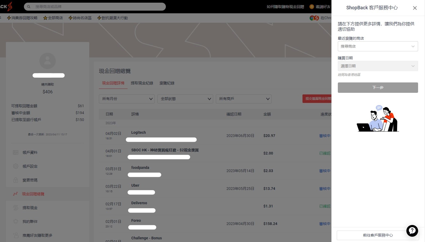This screenshot has width=425, height=242.
Task: Switch to the 提取現金紀錄 tab
Action: pyautogui.click(x=142, y=83)
